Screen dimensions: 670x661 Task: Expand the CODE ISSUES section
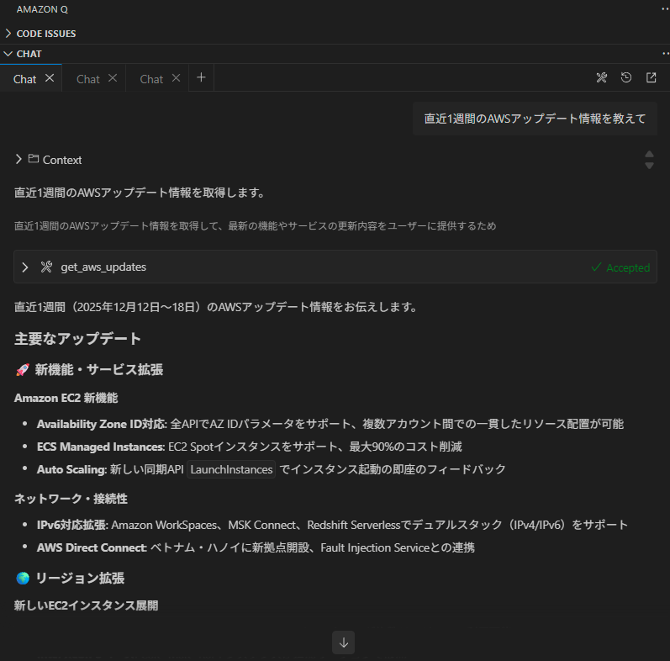[45, 34]
